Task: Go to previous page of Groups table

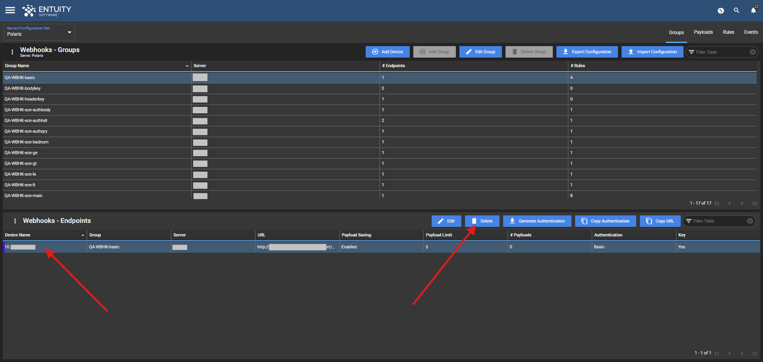Action: 730,203
